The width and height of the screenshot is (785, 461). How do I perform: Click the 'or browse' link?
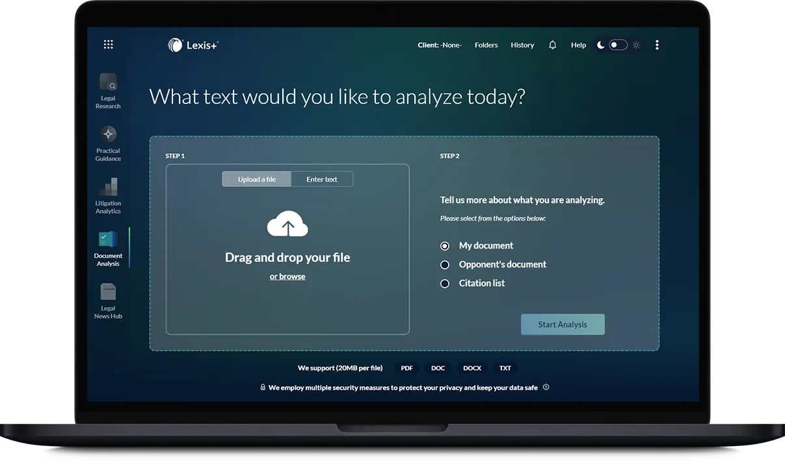[287, 277]
